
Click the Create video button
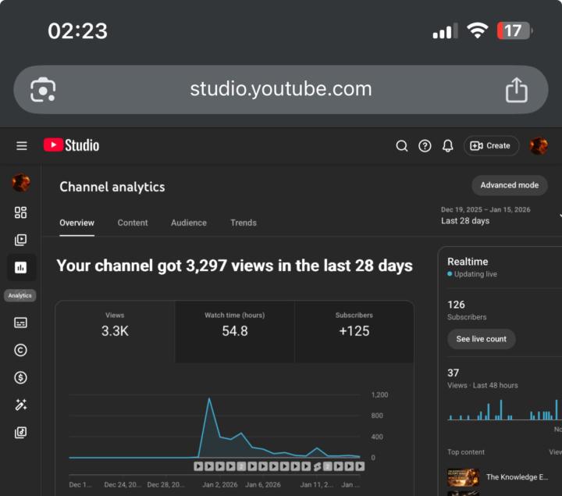click(x=491, y=146)
